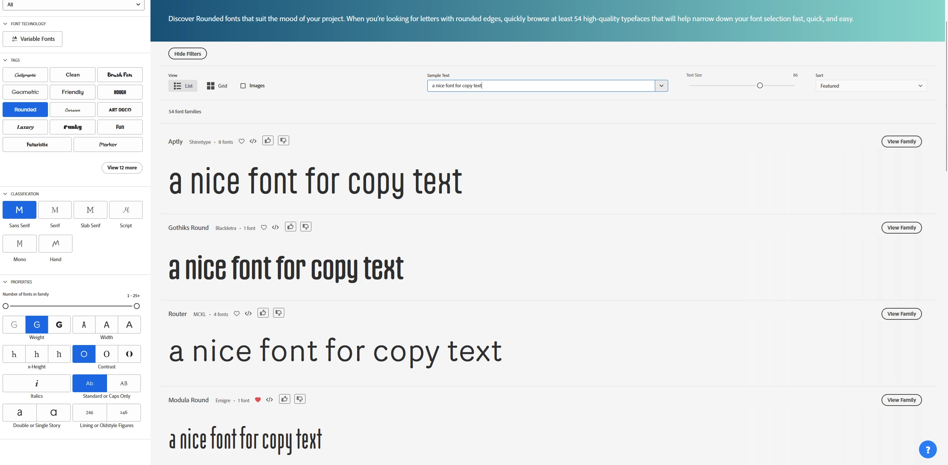Click the embed code icon for Router
Image resolution: width=948 pixels, height=465 pixels.
248,313
